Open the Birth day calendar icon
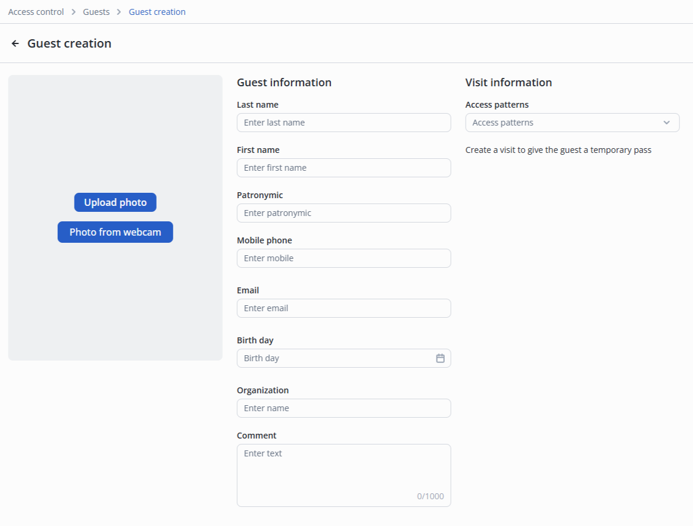693x526 pixels. tap(441, 358)
